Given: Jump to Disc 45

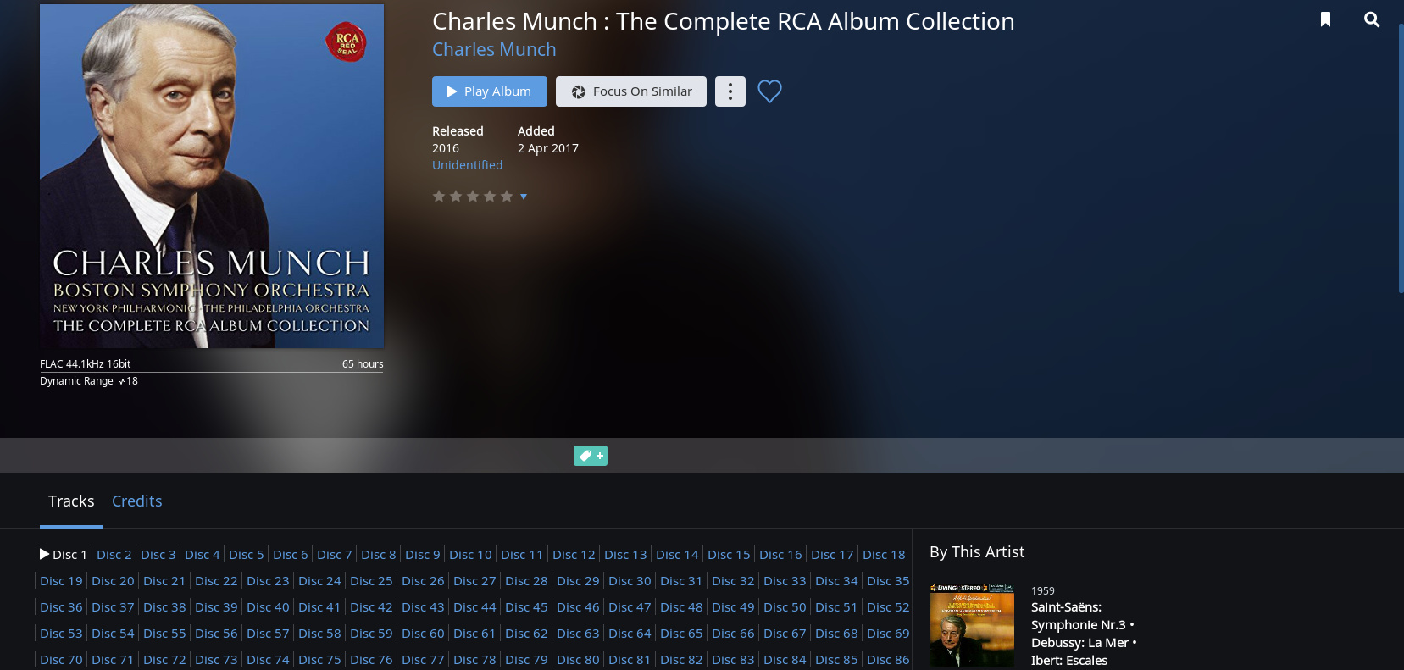Looking at the screenshot, I should (526, 606).
